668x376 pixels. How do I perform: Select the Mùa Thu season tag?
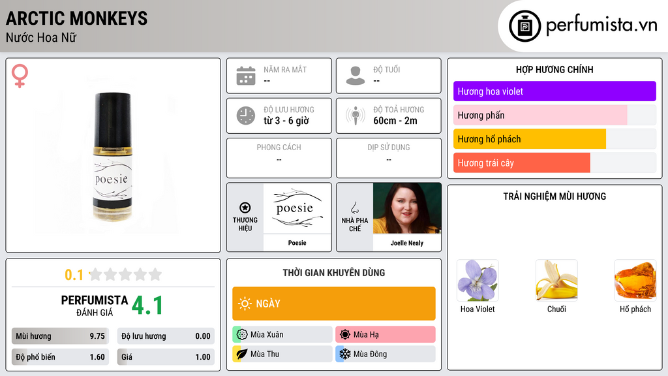point(282,354)
